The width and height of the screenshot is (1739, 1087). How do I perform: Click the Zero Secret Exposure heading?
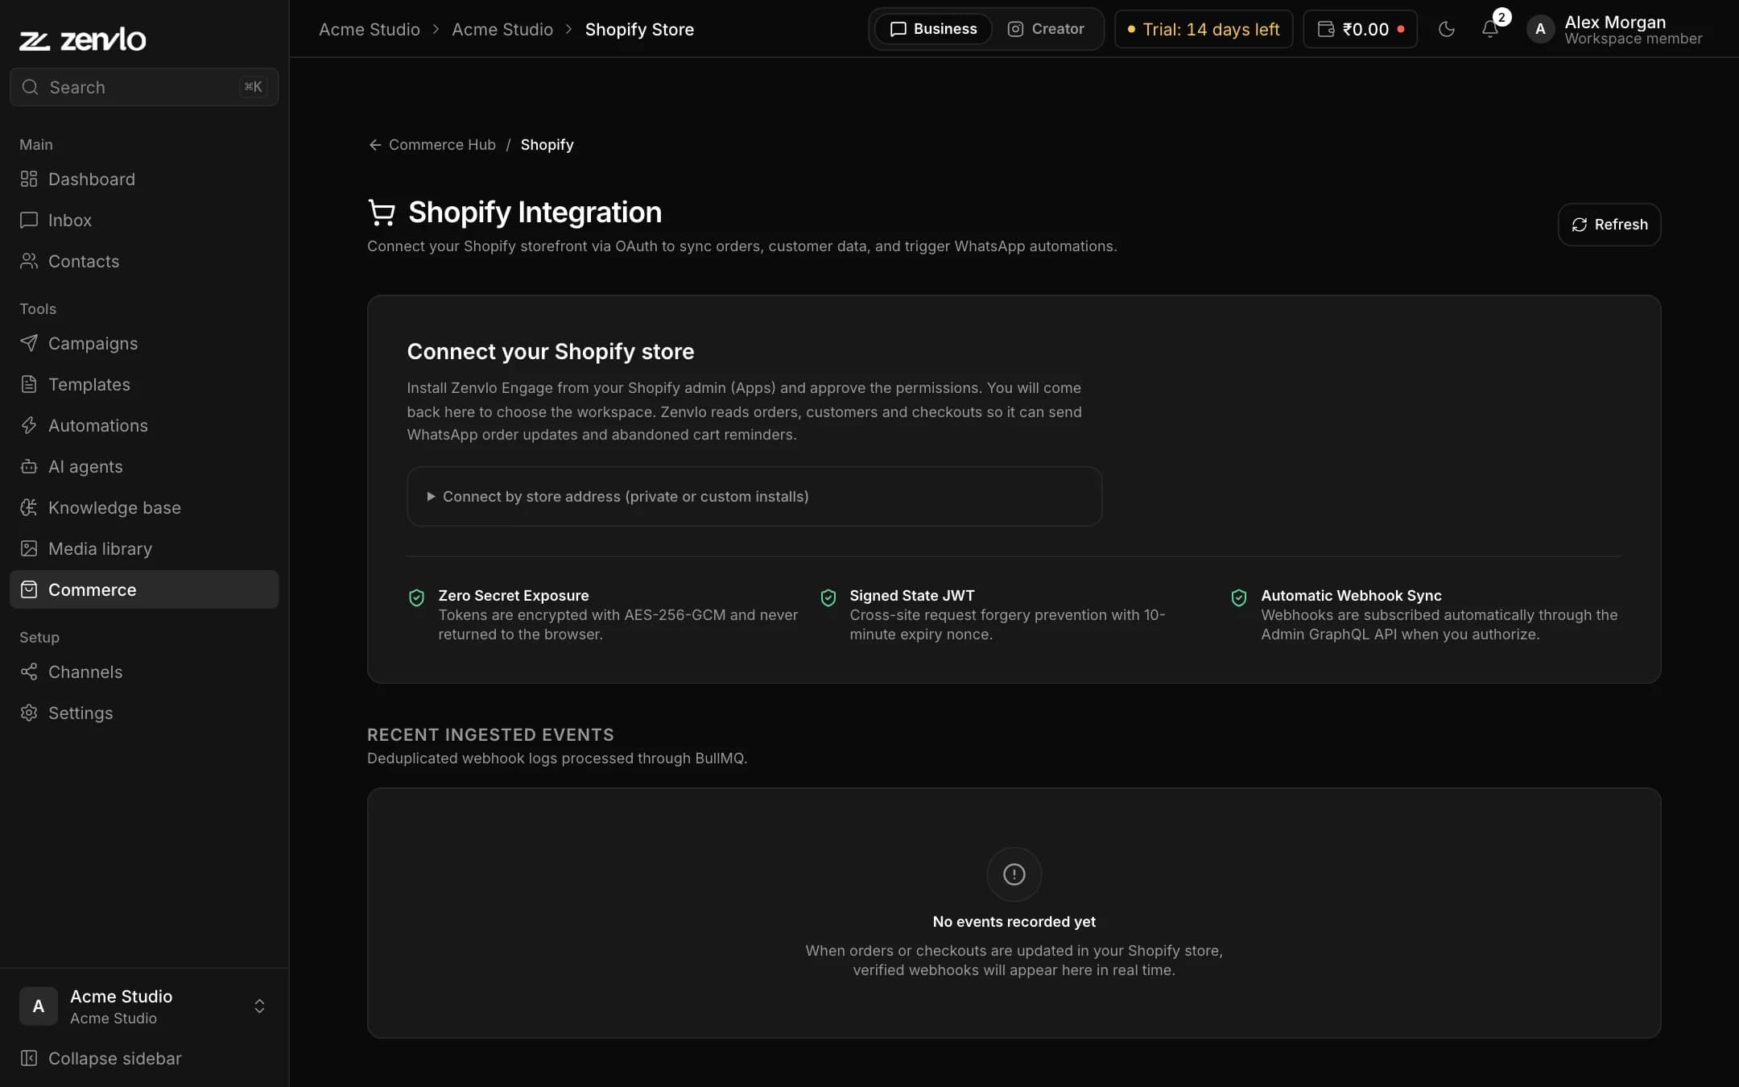coord(514,595)
